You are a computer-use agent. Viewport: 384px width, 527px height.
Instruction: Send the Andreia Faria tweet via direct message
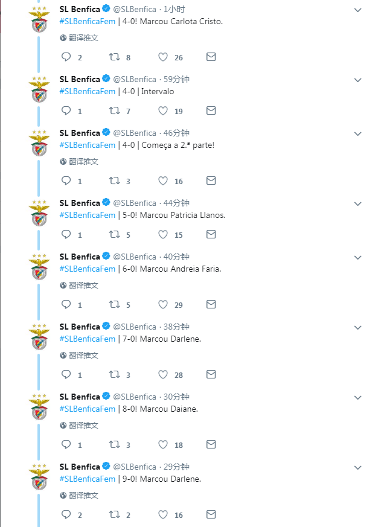[211, 304]
